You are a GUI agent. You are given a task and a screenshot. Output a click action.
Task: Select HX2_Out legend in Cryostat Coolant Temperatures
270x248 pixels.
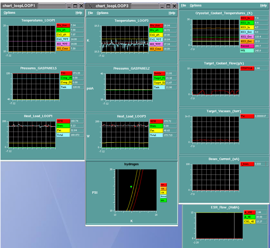point(247,37)
